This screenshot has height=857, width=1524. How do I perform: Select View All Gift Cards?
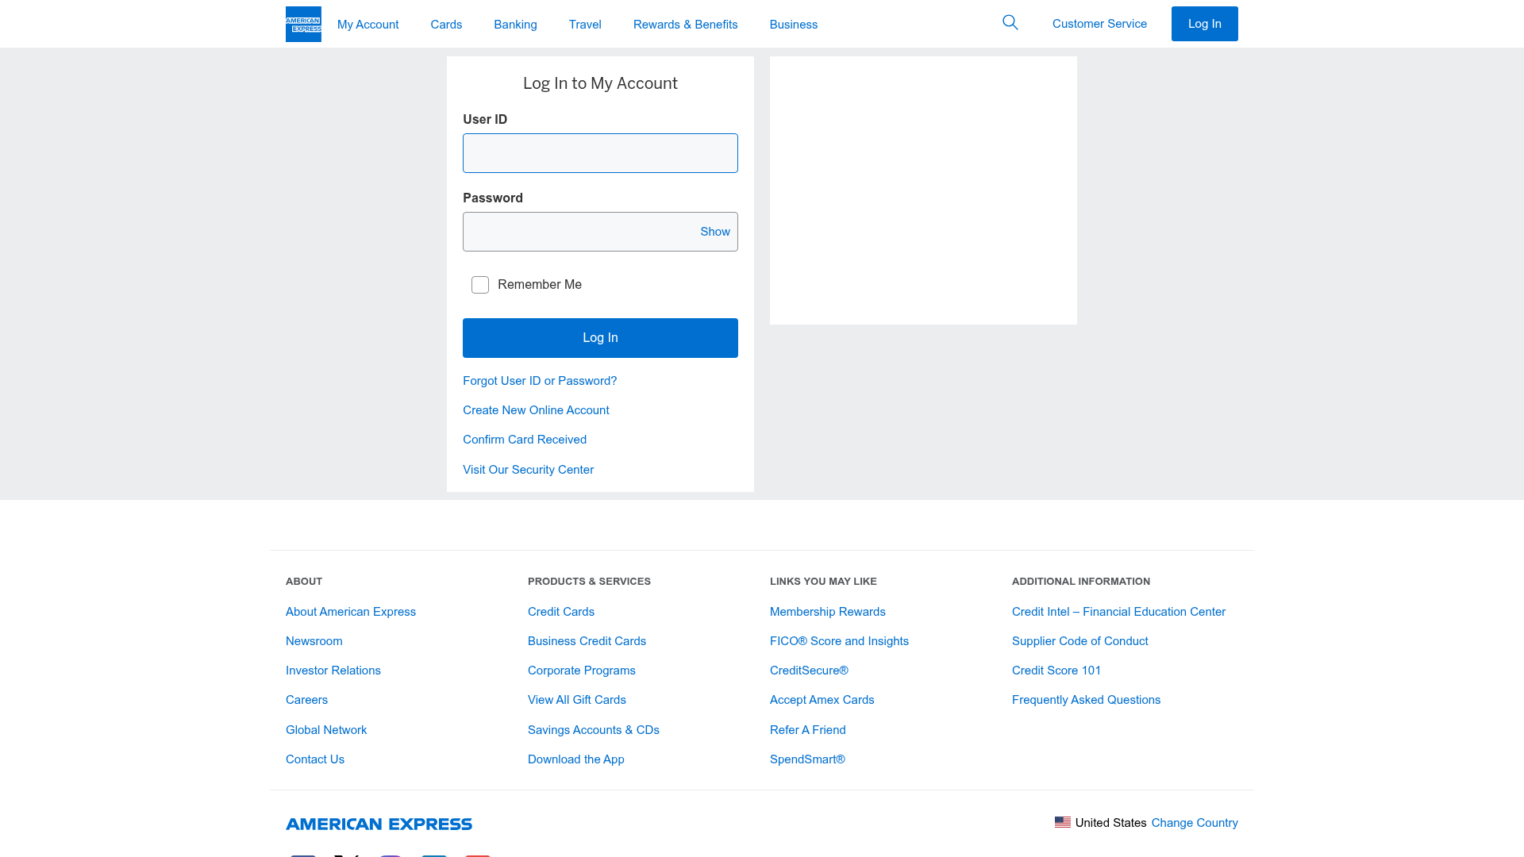coord(577,700)
